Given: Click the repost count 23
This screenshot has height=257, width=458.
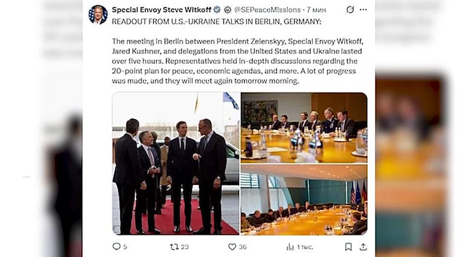Looking at the screenshot, I should click(185, 247).
